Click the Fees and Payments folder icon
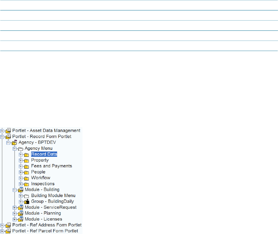The height and width of the screenshot is (234, 278). point(26,166)
